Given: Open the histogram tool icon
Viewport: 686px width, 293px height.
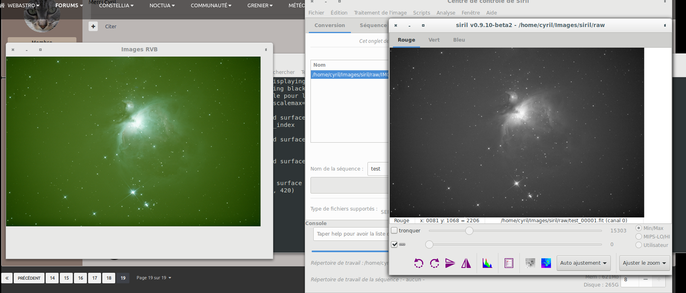Looking at the screenshot, I should [x=487, y=263].
